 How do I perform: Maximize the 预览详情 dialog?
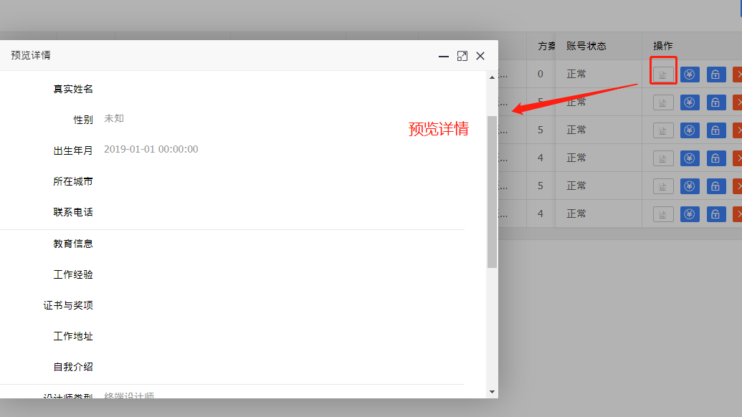pos(462,57)
